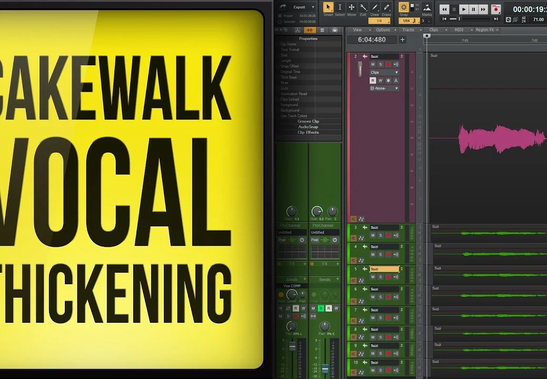Toggle automation Read on track 2
The width and height of the screenshot is (547, 379).
(x=373, y=81)
